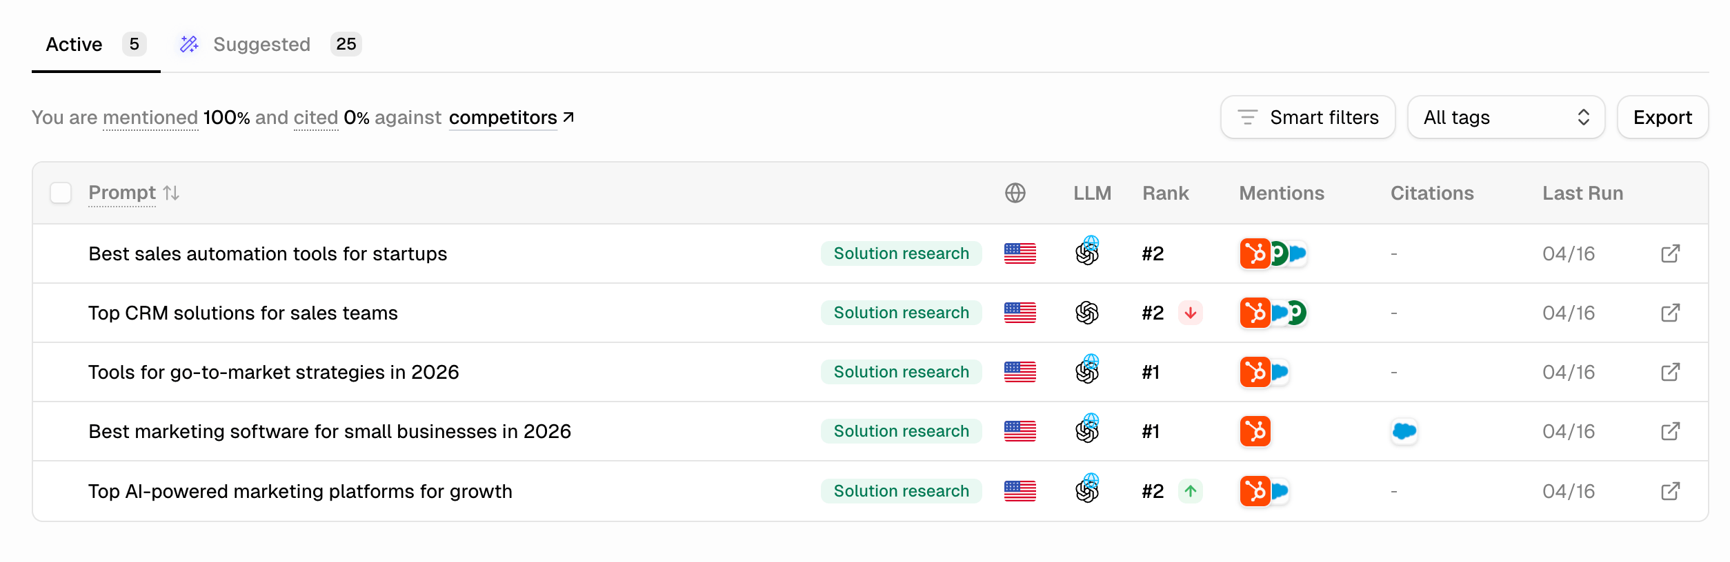This screenshot has width=1730, height=562.
Task: Click ChatGPT web icon on small businesses row
Action: pos(1088,429)
